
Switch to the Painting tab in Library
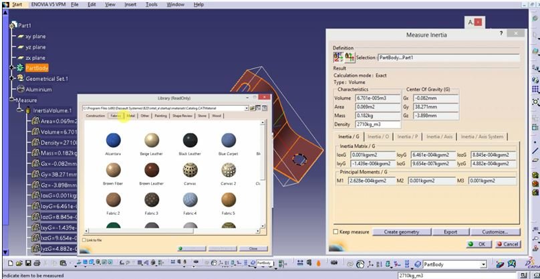pos(160,116)
